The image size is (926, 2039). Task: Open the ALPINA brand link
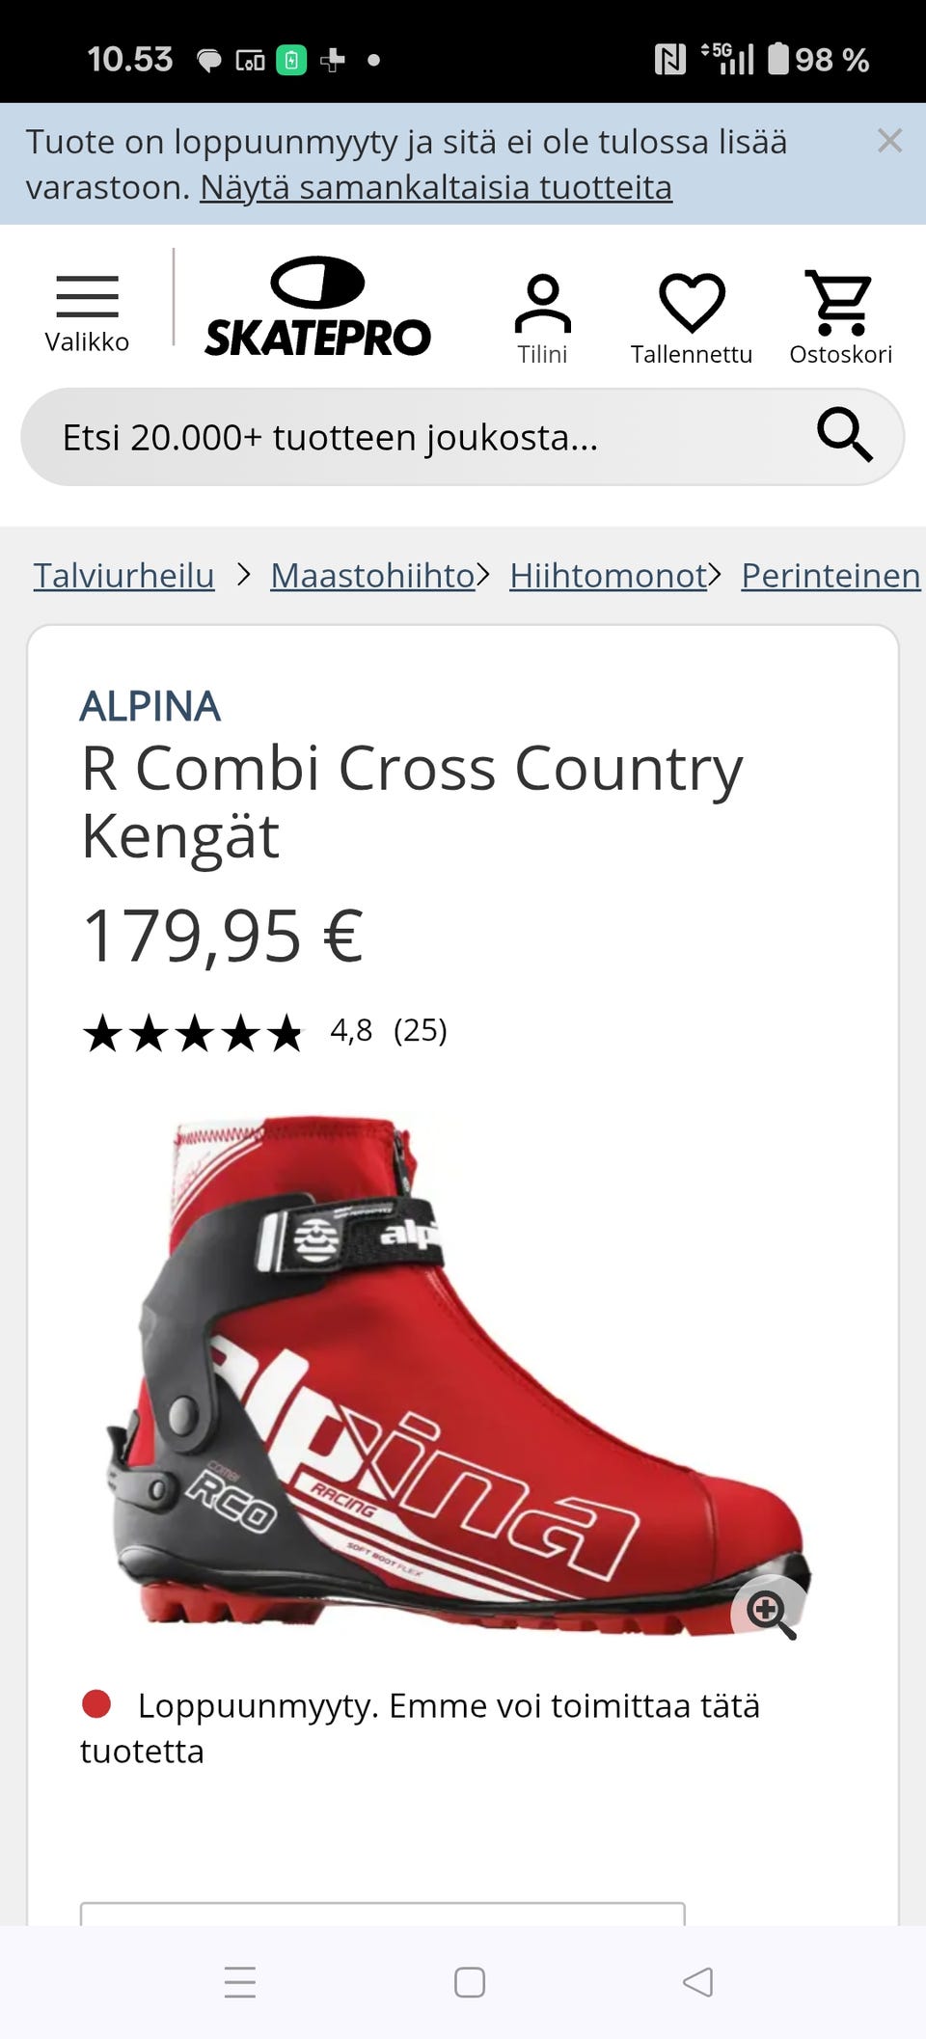[x=150, y=706]
